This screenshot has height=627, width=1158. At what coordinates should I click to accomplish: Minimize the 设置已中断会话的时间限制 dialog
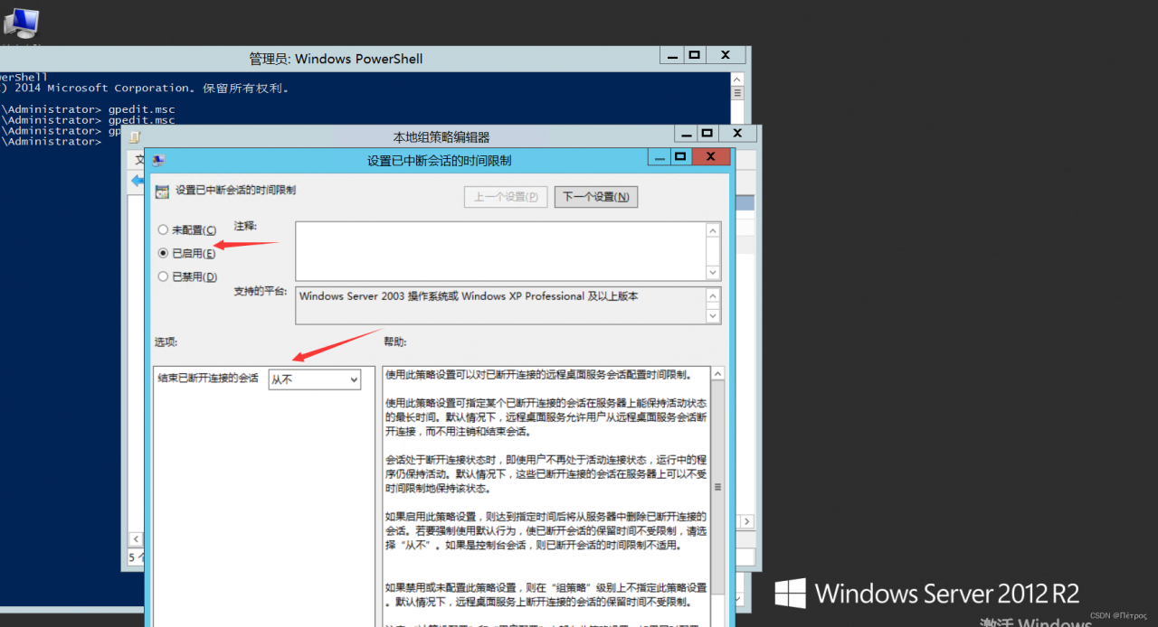659,157
